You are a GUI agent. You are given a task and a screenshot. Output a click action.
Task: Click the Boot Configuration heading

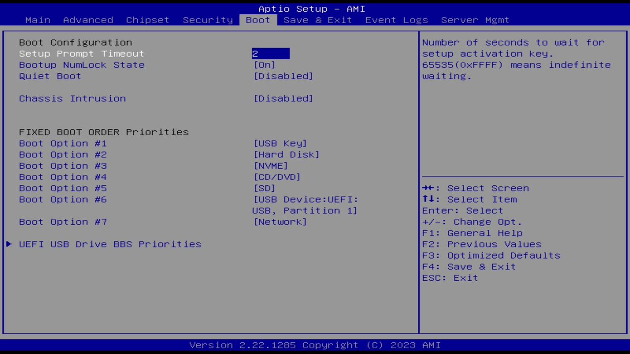point(75,42)
